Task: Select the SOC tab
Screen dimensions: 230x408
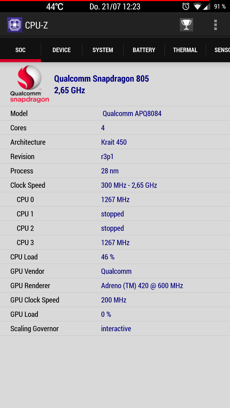Action: [x=20, y=50]
